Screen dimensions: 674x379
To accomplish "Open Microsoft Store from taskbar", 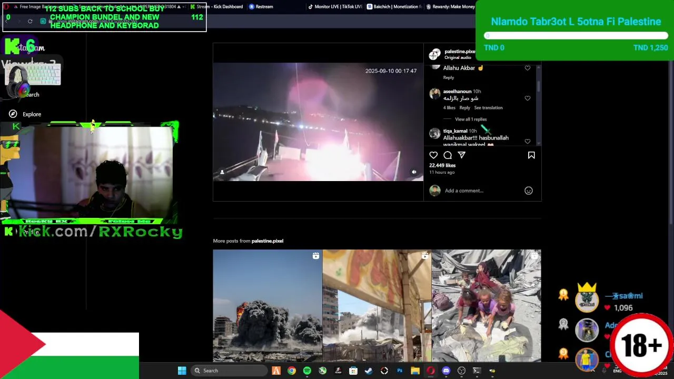I will (x=353, y=371).
